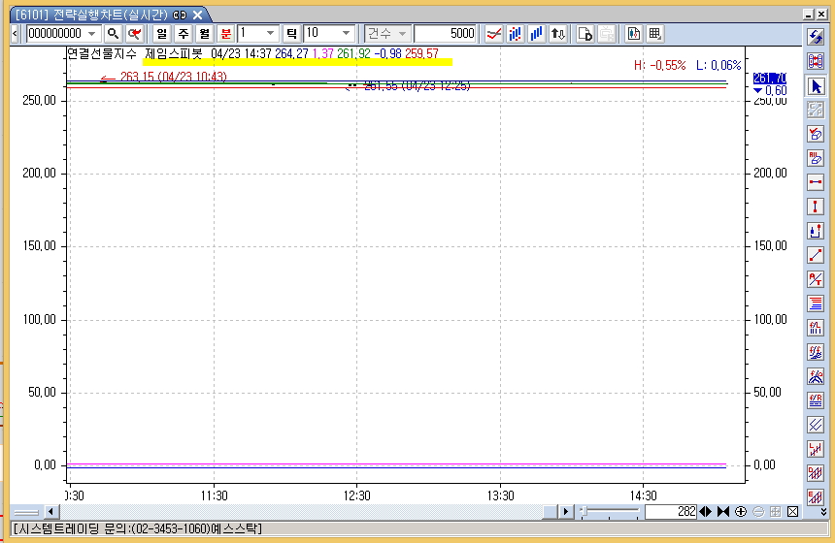Select the diagonal trend line tool
835x543 pixels.
816,255
